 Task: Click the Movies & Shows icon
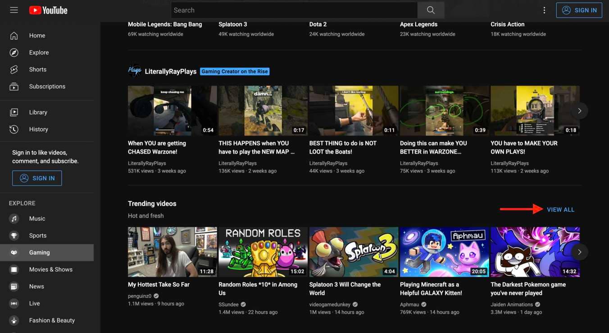click(14, 269)
